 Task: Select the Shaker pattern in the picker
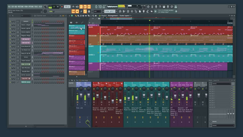click(x=77, y=37)
